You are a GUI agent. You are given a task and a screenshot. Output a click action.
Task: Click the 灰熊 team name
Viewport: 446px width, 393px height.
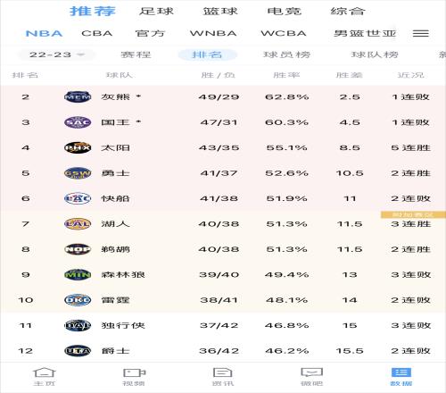(115, 96)
